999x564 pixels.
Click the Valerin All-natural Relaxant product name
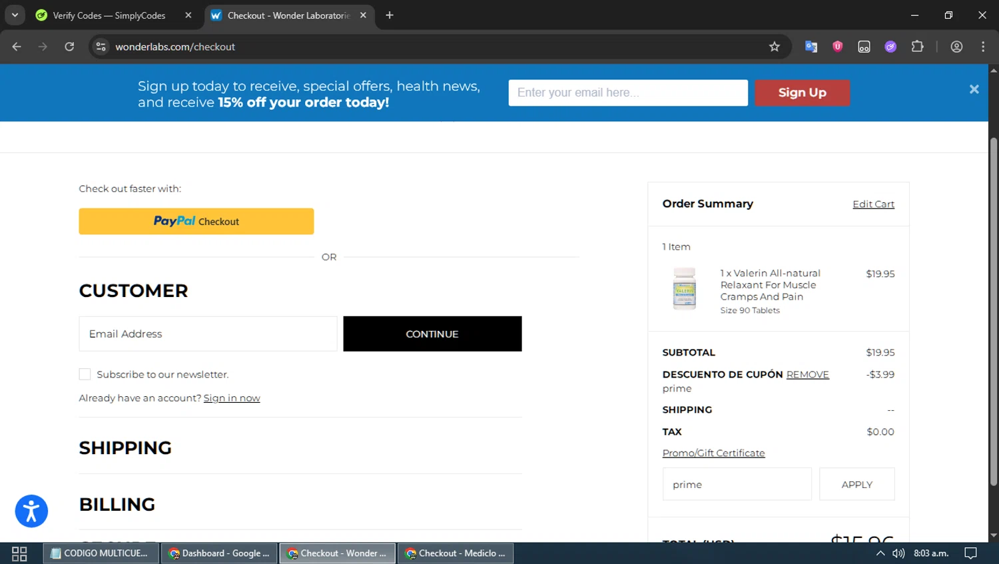tap(770, 285)
